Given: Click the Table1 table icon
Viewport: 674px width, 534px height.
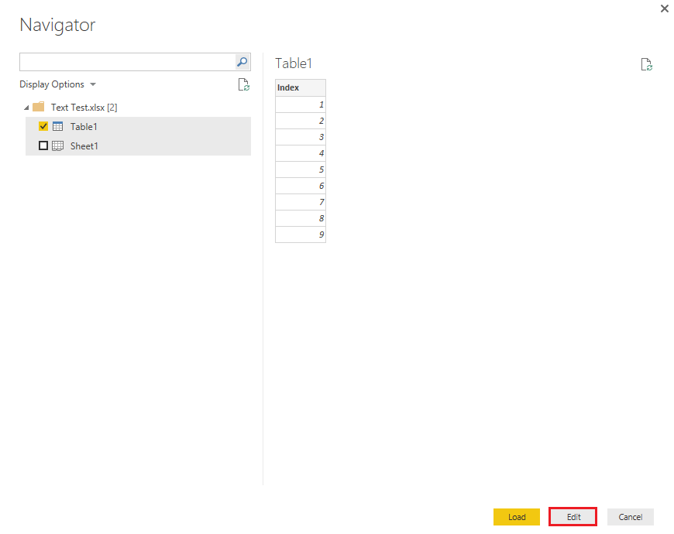Looking at the screenshot, I should (57, 126).
